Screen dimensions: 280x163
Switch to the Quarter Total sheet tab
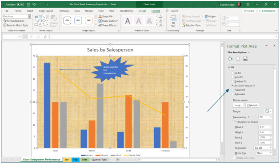[x=100, y=159]
